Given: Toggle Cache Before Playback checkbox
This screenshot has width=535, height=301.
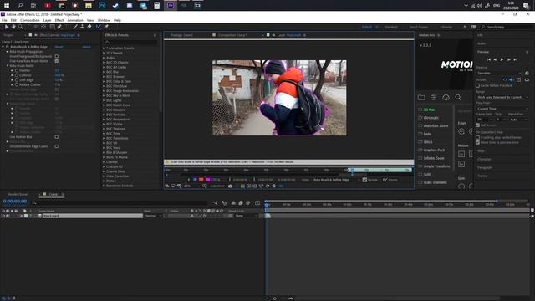Looking at the screenshot, I should (x=477, y=85).
